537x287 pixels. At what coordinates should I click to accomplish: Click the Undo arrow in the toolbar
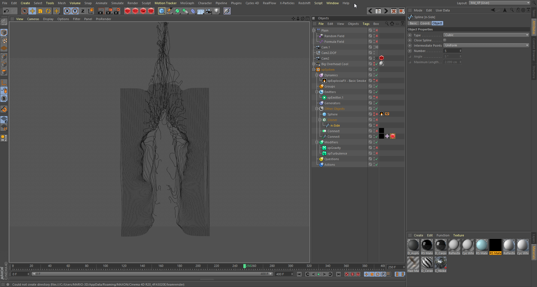click(6, 11)
